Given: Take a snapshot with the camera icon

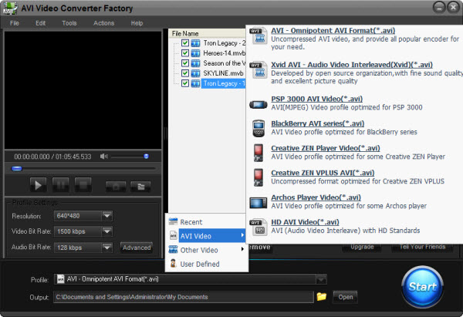Looking at the screenshot, I should 116,186.
